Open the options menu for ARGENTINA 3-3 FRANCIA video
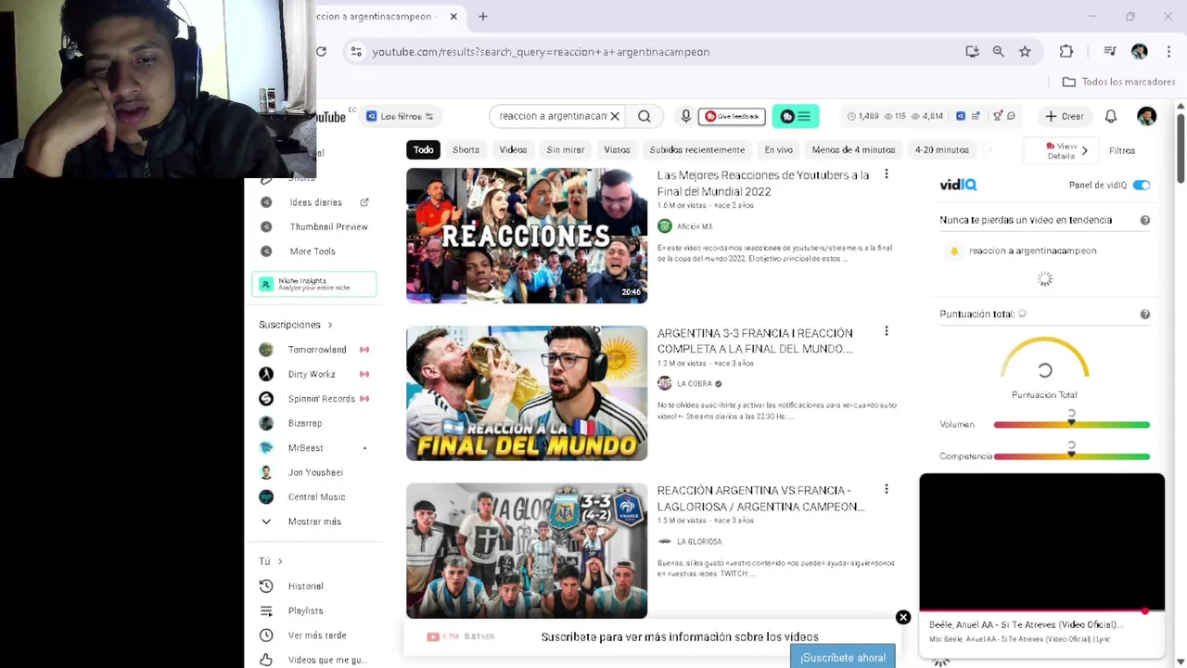1187x668 pixels. click(887, 332)
